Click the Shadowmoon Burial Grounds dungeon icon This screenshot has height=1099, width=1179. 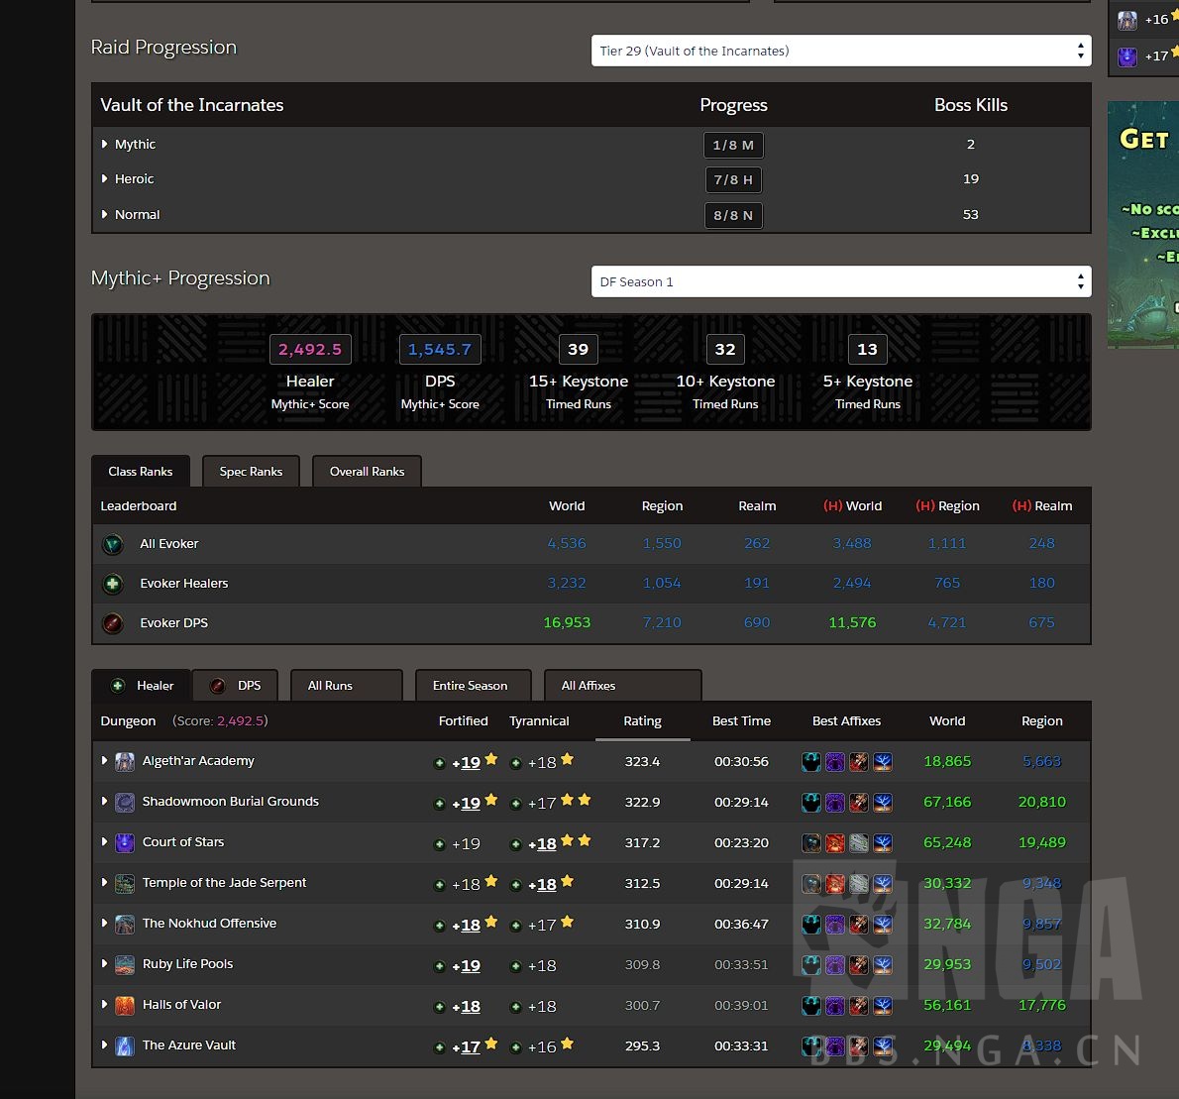pyautogui.click(x=125, y=803)
